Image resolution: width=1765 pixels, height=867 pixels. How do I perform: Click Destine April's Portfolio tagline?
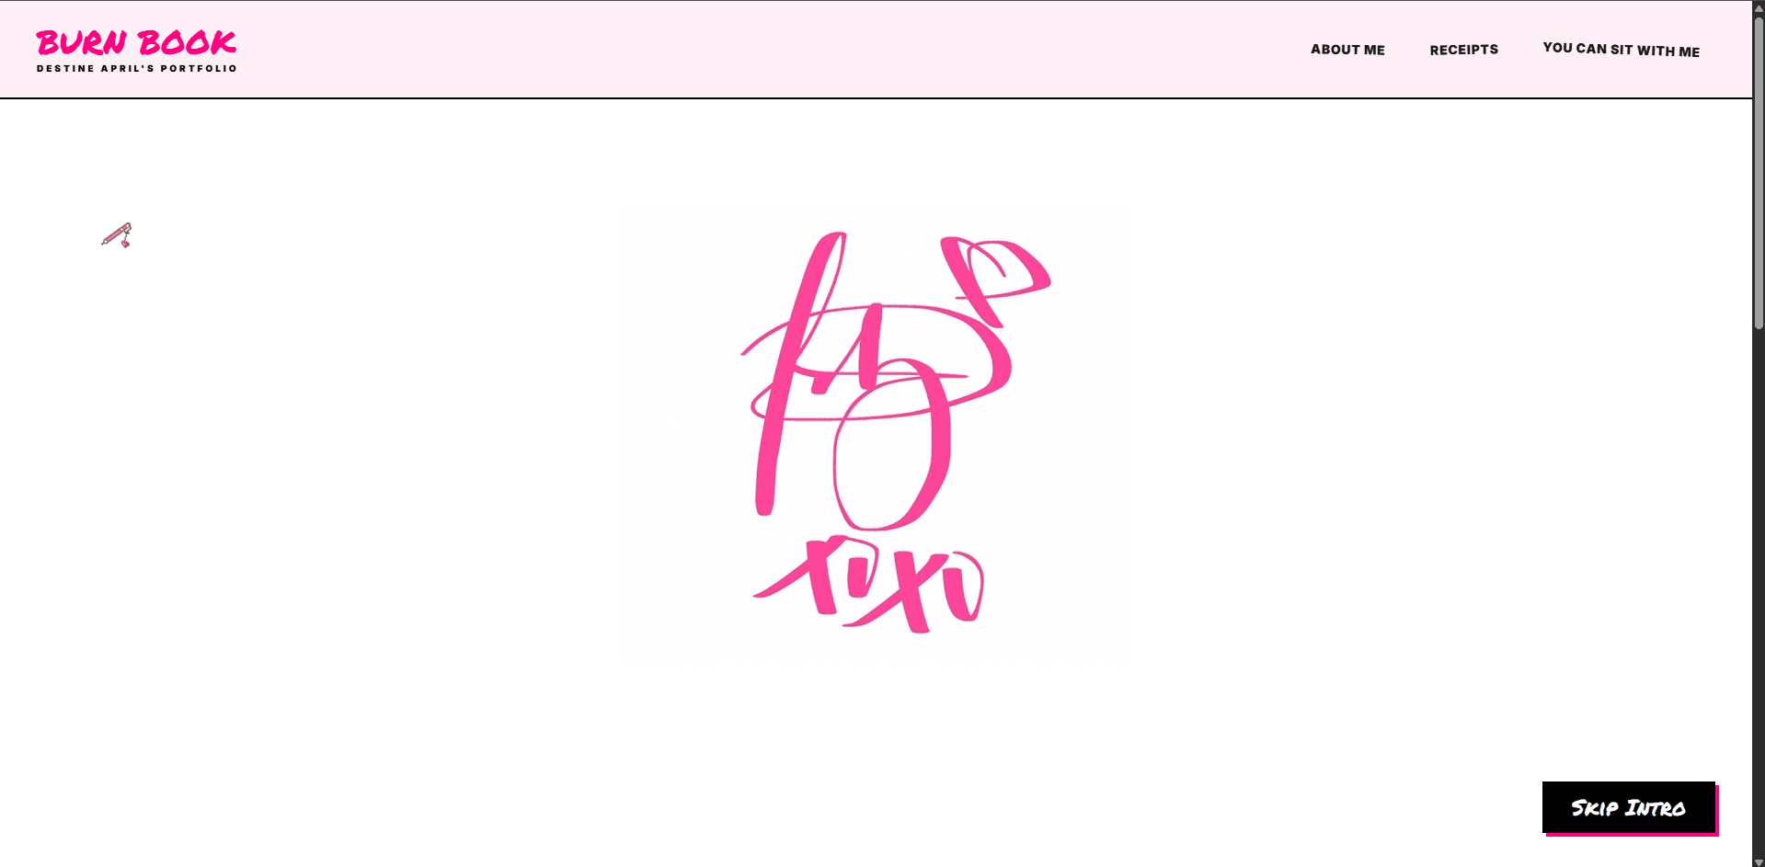(135, 67)
